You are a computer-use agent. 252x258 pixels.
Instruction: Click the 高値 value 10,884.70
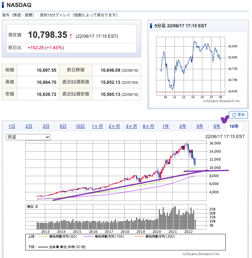(47, 82)
